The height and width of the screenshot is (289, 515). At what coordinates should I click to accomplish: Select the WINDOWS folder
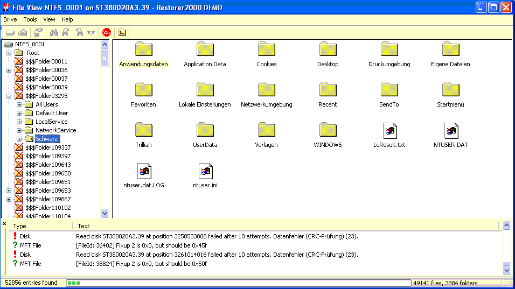[328, 135]
